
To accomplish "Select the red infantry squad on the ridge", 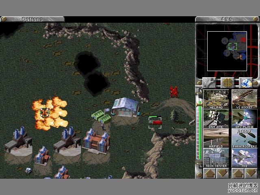I will pyautogui.click(x=174, y=91).
